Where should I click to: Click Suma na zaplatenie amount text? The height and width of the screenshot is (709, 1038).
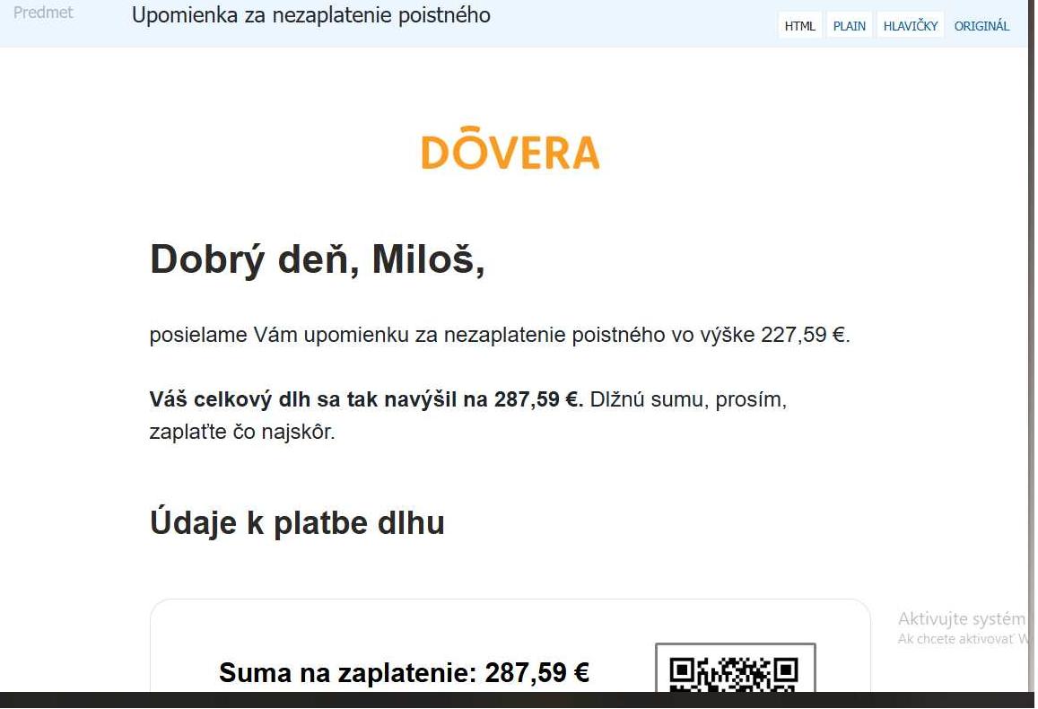click(404, 672)
